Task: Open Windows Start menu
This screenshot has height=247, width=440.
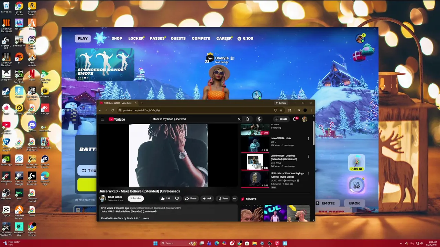Action: point(155,243)
